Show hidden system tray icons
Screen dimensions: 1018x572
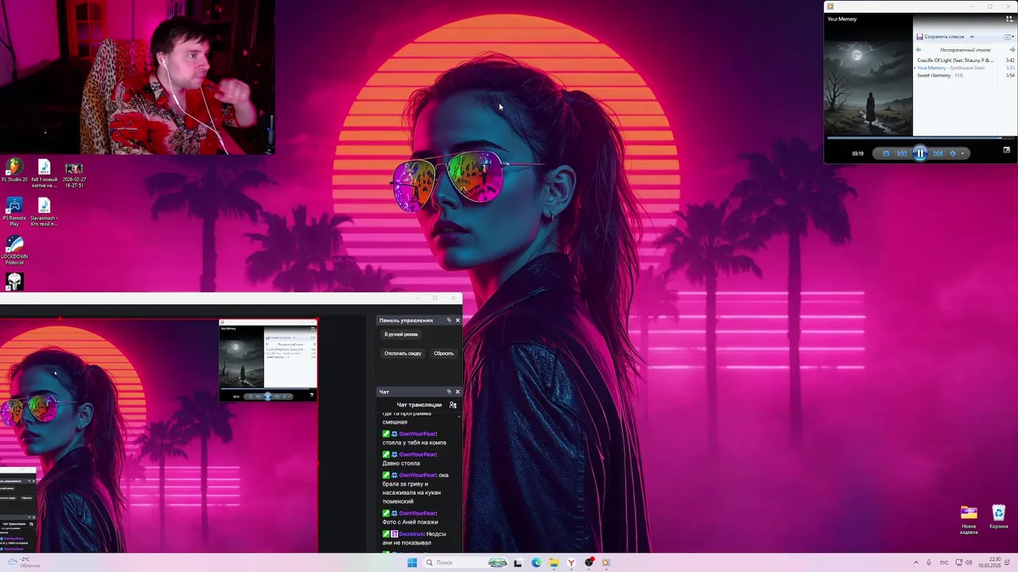pyautogui.click(x=915, y=562)
